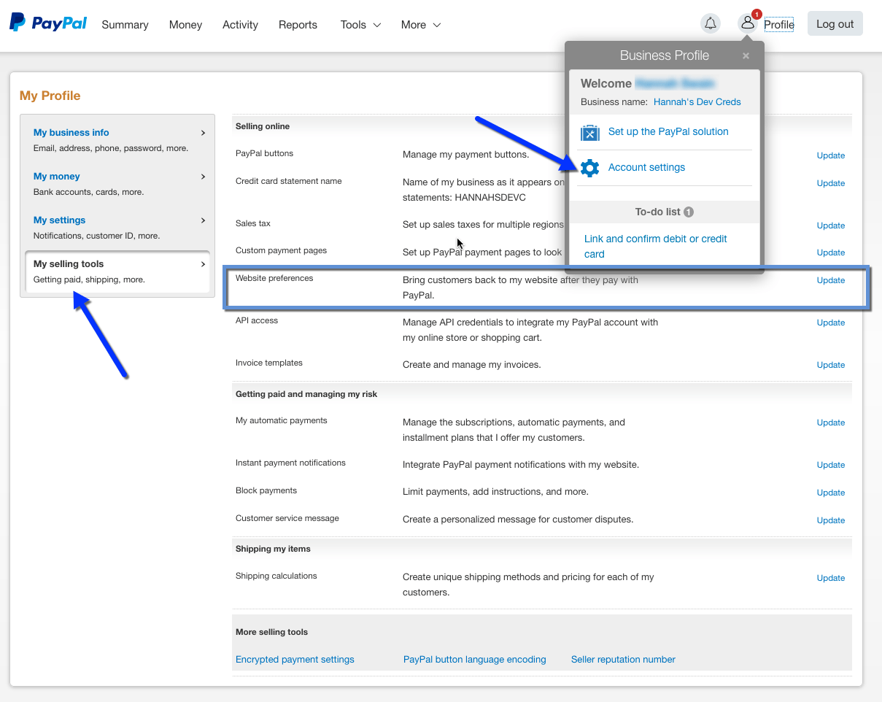
Task: Open the Reports tab
Action: pos(298,25)
